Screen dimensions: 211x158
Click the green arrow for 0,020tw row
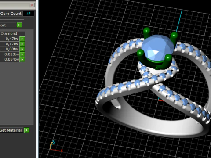(x=22, y=54)
